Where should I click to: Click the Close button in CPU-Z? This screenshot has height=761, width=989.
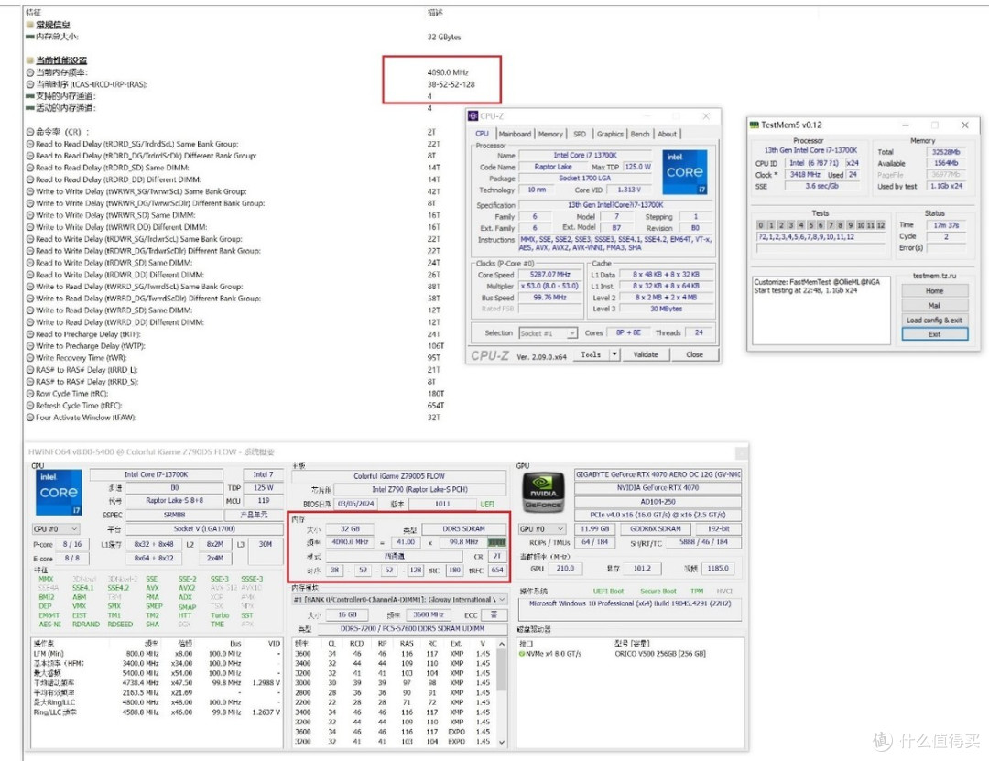point(694,354)
